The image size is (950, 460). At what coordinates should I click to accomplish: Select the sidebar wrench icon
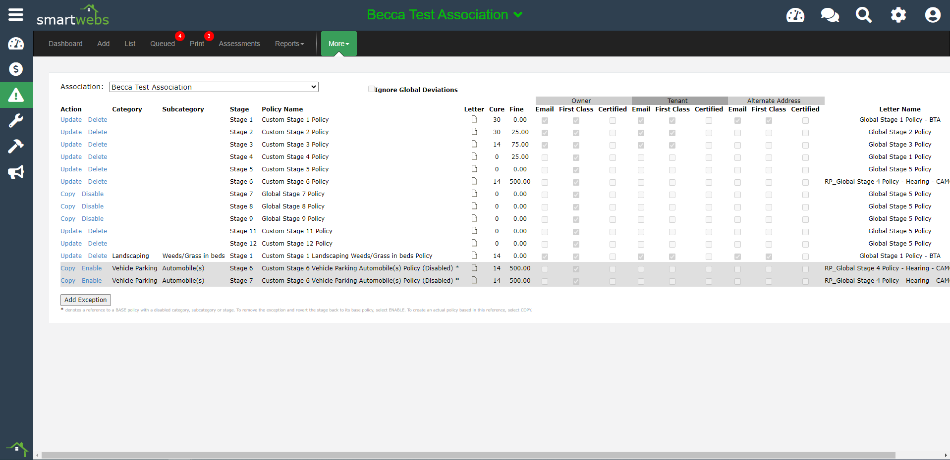[16, 120]
